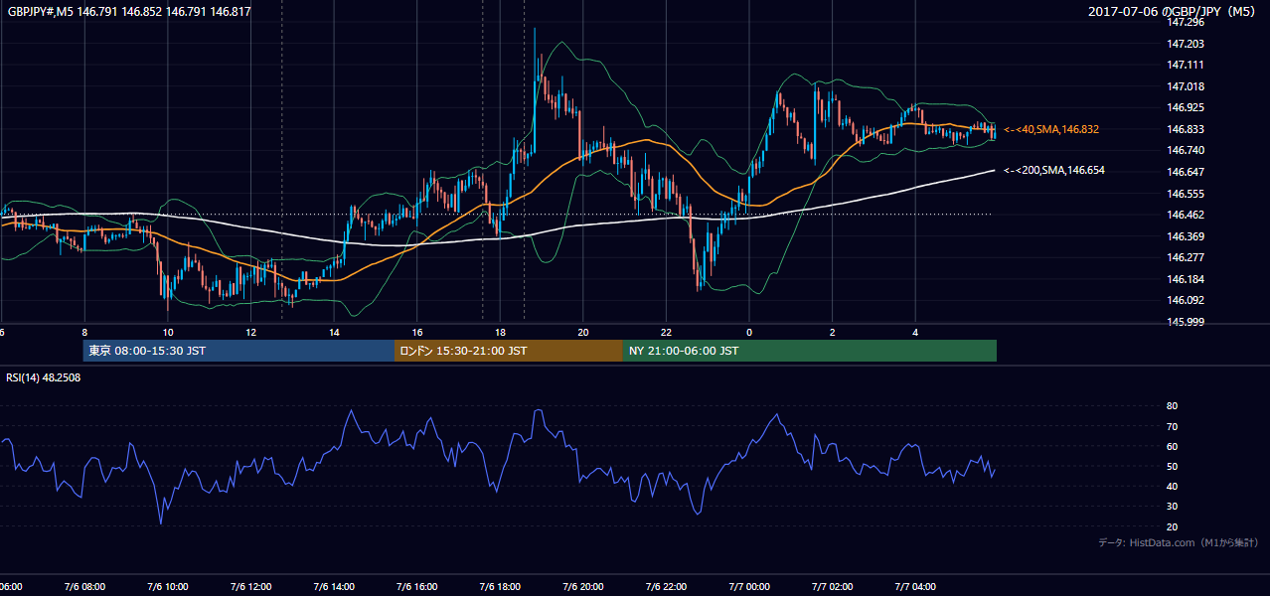The height and width of the screenshot is (596, 1270).
Task: Click the price axis label 146.277
Action: pyautogui.click(x=1187, y=257)
